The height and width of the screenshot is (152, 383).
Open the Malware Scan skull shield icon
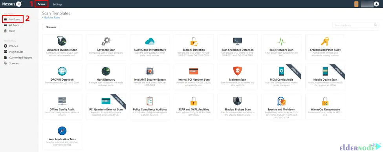click(x=237, y=71)
